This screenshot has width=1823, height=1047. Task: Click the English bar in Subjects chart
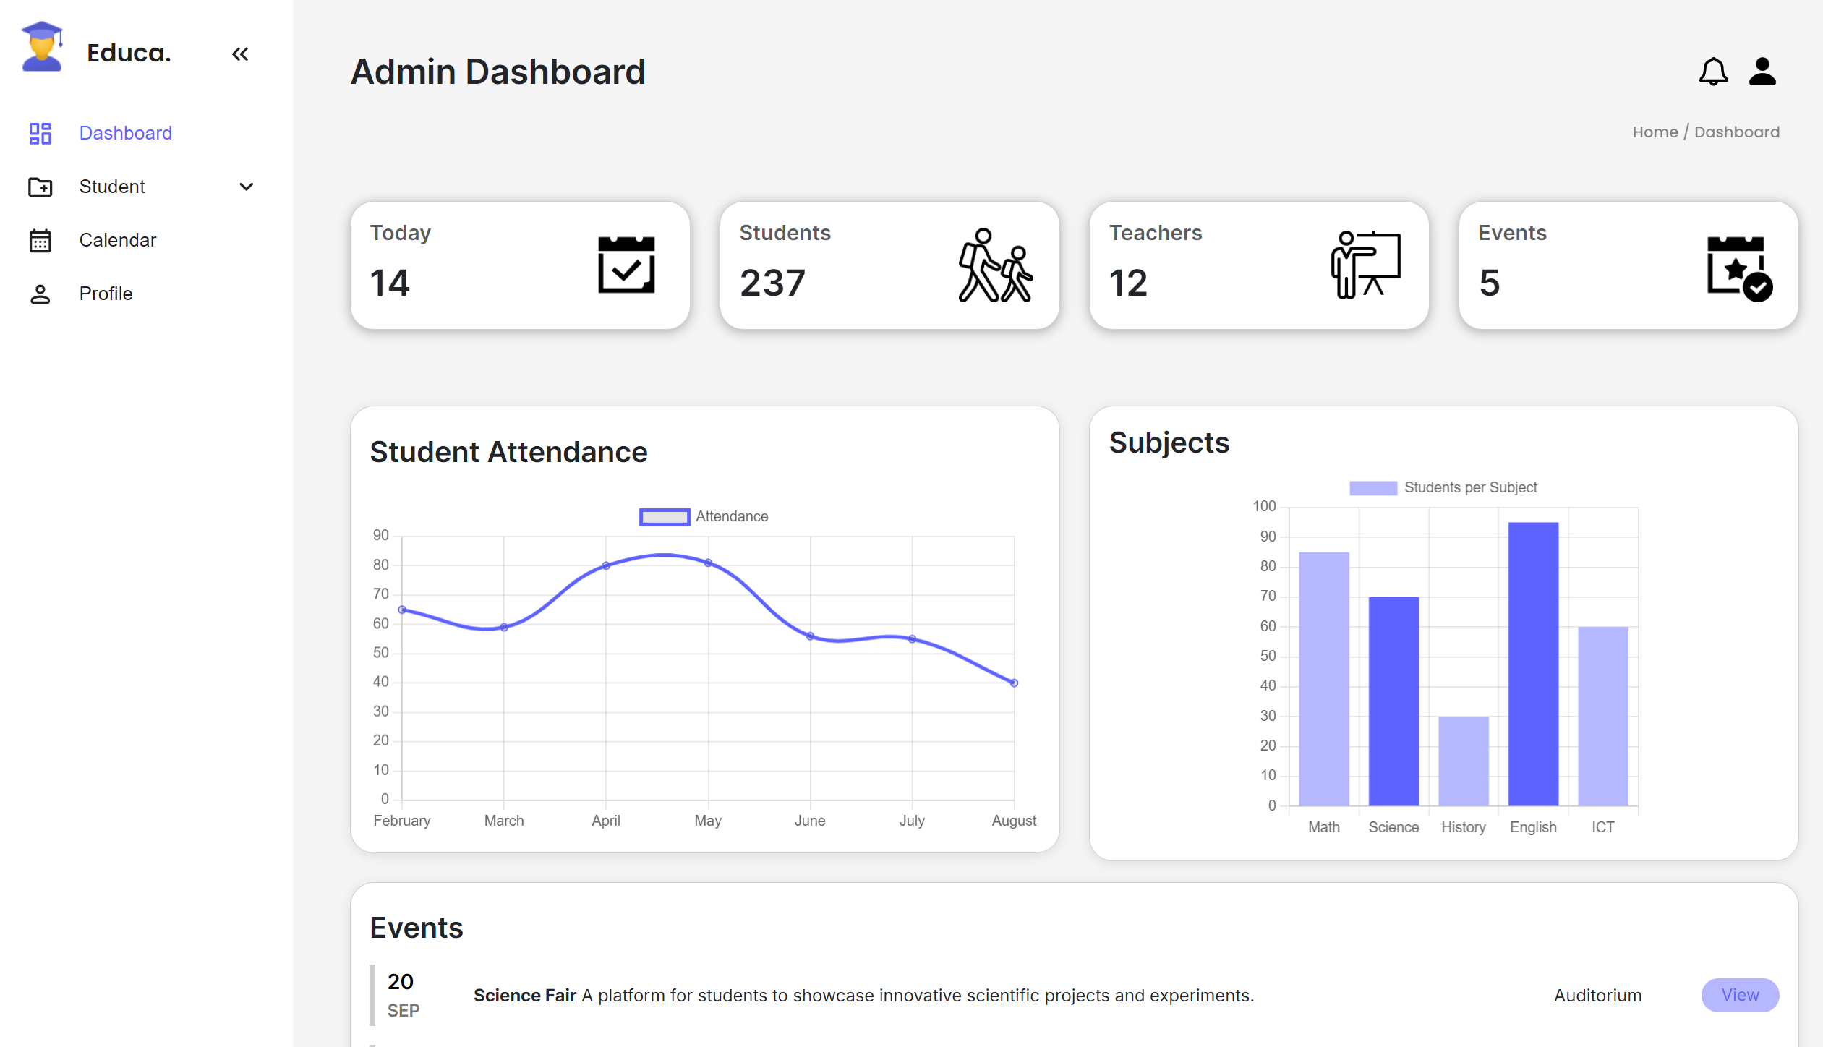pos(1532,664)
